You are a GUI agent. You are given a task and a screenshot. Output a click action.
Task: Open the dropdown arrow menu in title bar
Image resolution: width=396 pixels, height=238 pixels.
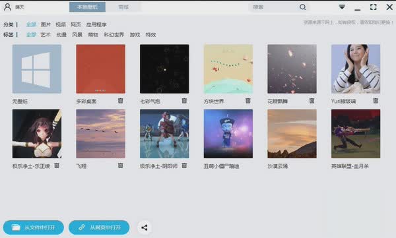pyautogui.click(x=342, y=7)
